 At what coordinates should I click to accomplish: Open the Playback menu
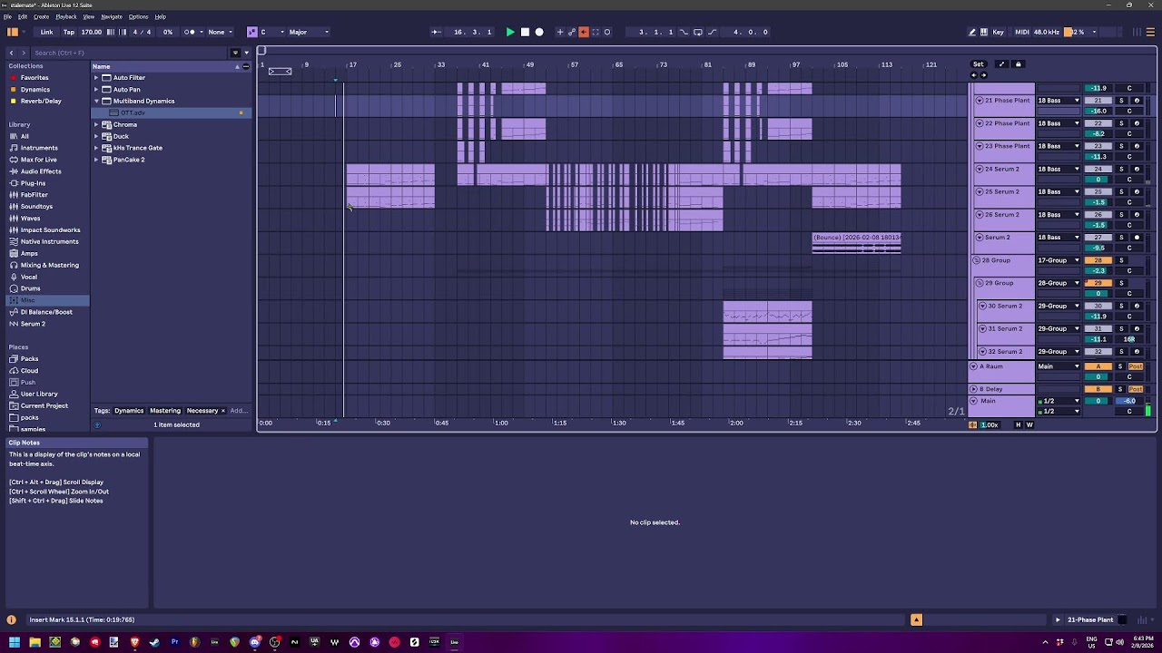[66, 16]
